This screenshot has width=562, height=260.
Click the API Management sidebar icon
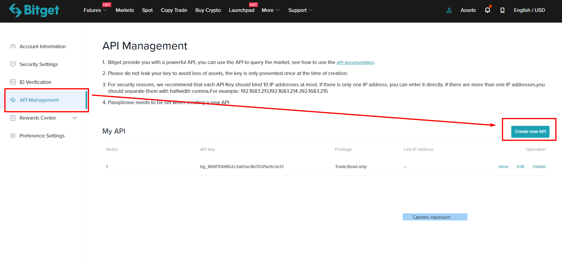tap(13, 100)
